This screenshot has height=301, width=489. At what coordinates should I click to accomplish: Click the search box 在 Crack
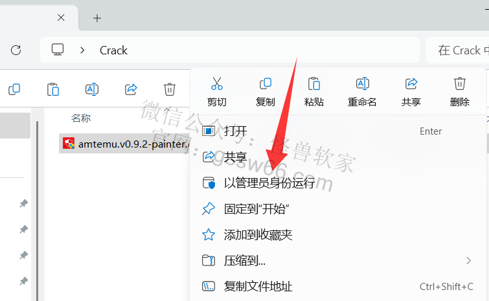[457, 50]
